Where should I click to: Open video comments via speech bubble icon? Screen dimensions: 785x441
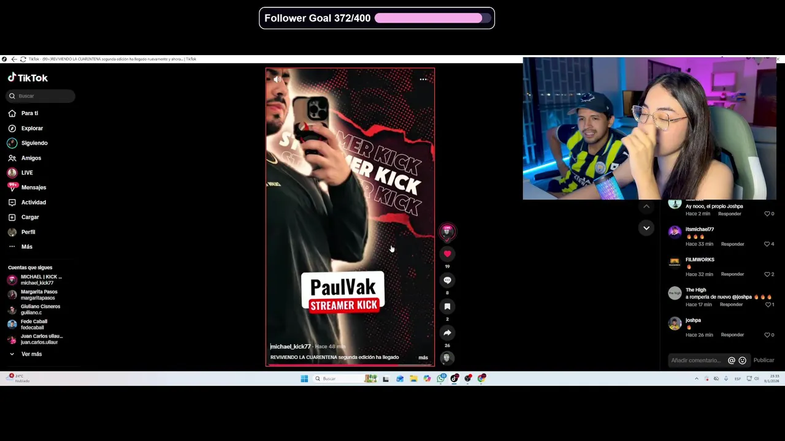pos(447,280)
